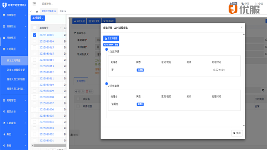Image resolution: width=267 pixels, height=150 pixels.
Task: Open the 便签 tag icon in header
Action: [243, 4]
